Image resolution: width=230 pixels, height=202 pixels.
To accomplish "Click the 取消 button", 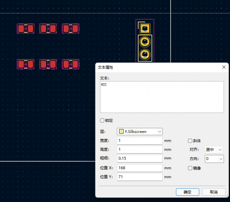I will pyautogui.click(x=214, y=192).
